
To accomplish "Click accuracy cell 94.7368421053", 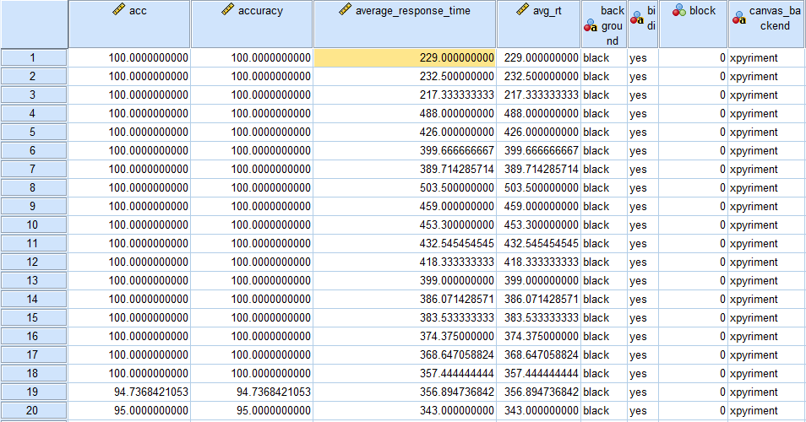I will (252, 392).
